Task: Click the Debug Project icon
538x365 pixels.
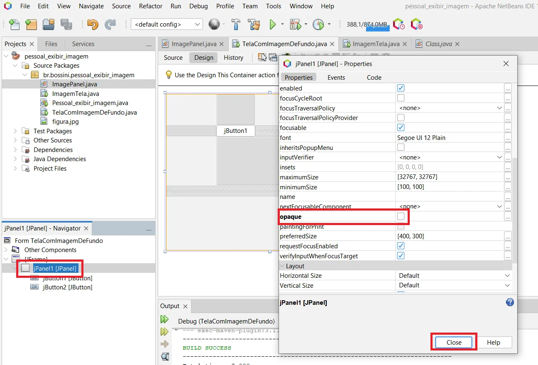Action: click(295, 24)
